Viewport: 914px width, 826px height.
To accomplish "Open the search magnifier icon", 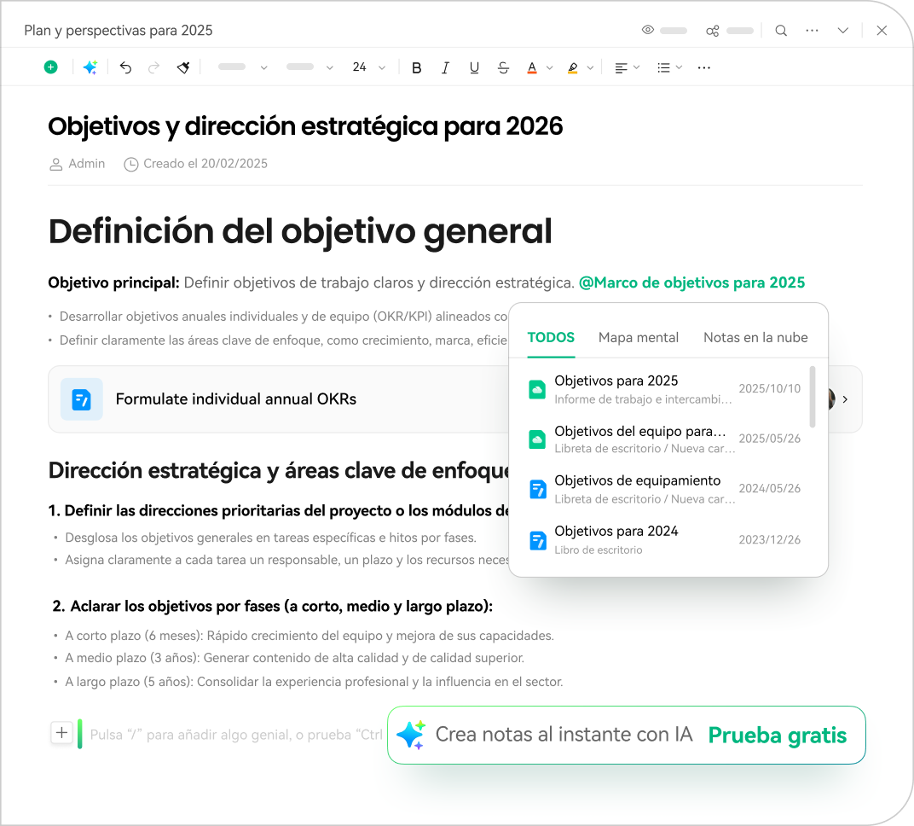I will [x=781, y=31].
